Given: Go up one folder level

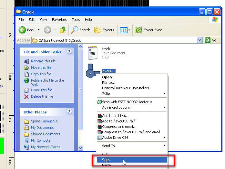Looking at the screenshot, I should pos(63,30).
